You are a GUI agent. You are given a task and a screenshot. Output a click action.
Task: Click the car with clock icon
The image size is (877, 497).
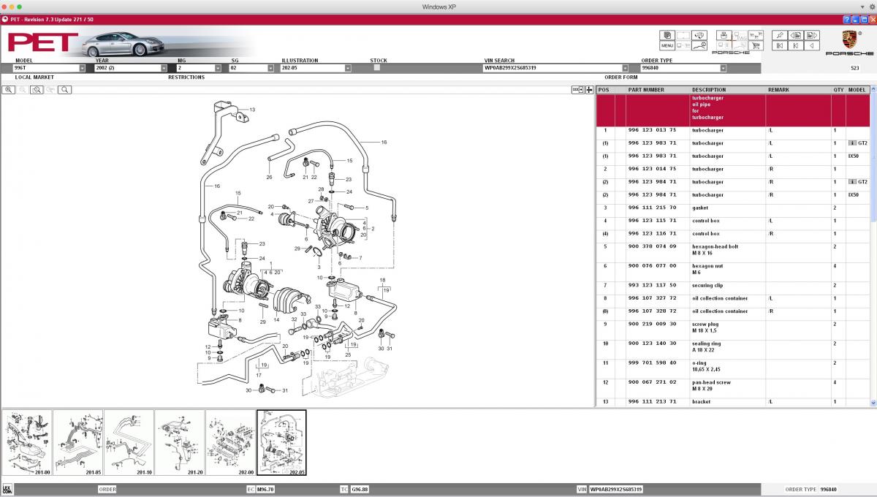pos(699,45)
